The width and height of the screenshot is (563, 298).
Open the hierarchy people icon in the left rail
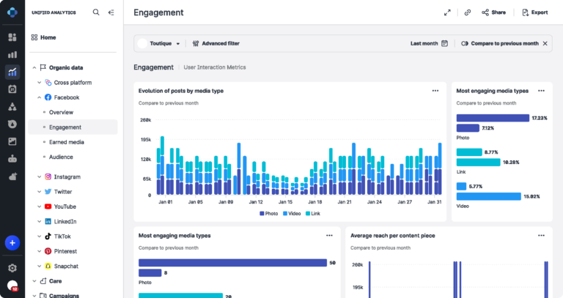12,106
